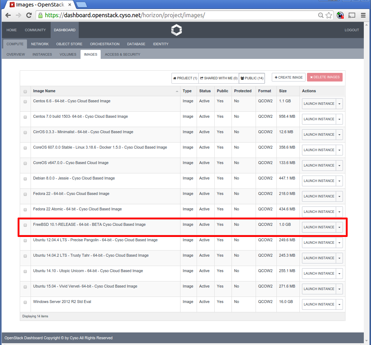Image resolution: width=371 pixels, height=345 pixels.
Task: Click the page scrollbar up arrow
Action: point(366,24)
